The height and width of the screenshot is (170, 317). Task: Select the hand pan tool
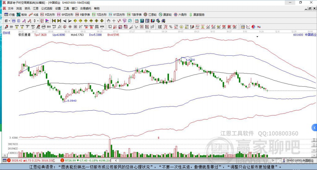point(108,21)
